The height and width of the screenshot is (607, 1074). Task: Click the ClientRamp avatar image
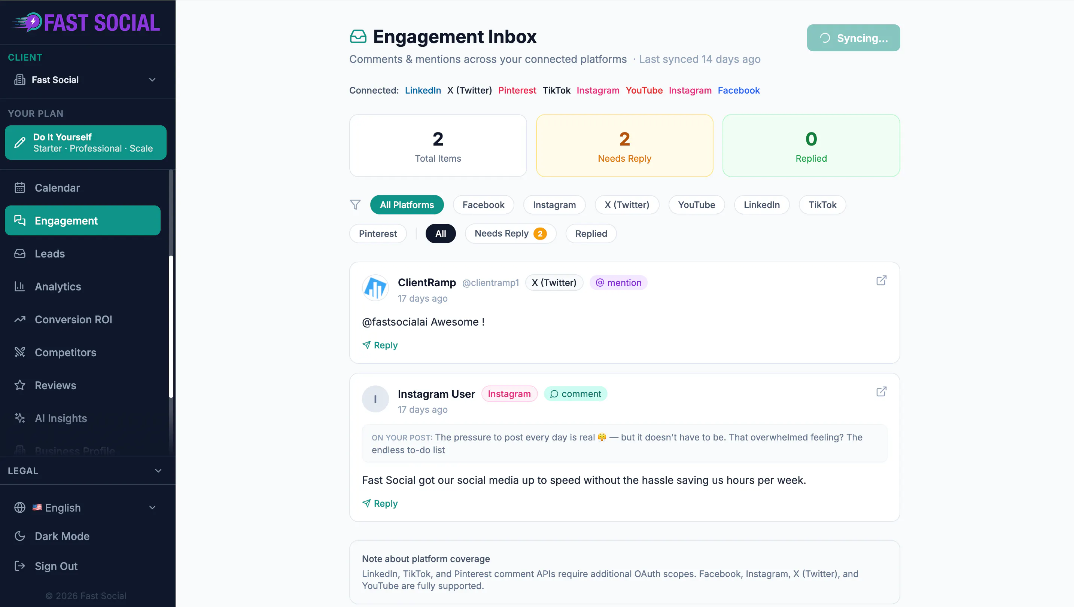pyautogui.click(x=375, y=288)
